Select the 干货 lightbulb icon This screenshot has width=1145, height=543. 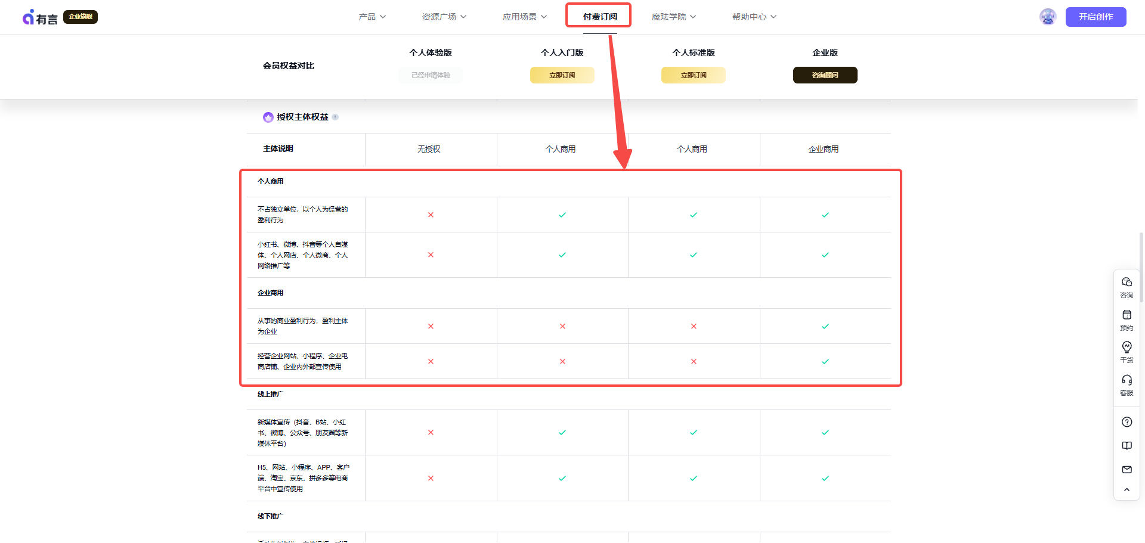tap(1127, 352)
